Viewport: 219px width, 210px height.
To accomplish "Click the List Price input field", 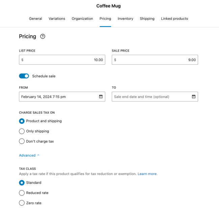I will coord(62,60).
